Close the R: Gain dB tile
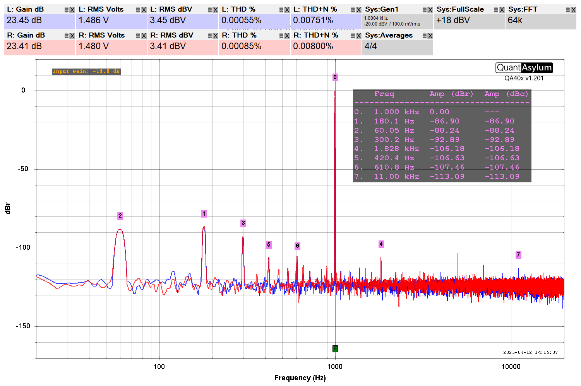The width and height of the screenshot is (581, 386). [x=72, y=36]
